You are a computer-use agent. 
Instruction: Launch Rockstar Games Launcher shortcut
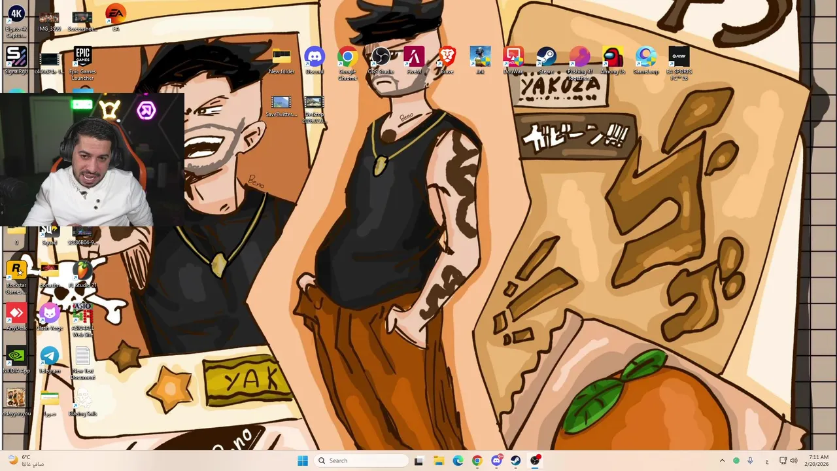[16, 277]
